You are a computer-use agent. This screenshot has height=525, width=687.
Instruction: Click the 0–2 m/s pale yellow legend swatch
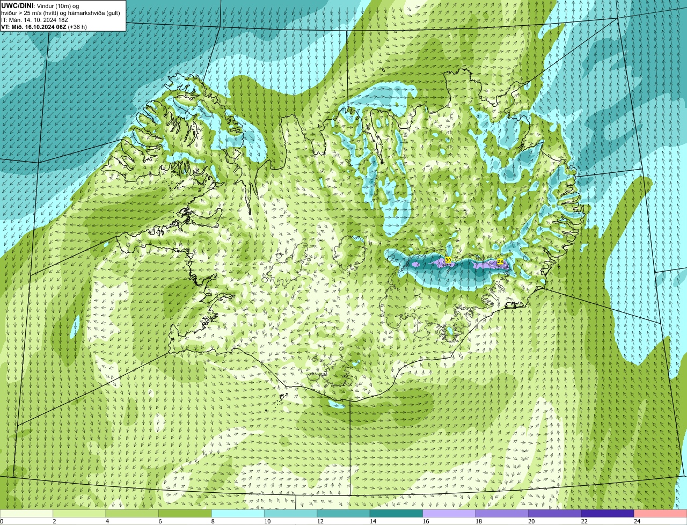(26, 513)
